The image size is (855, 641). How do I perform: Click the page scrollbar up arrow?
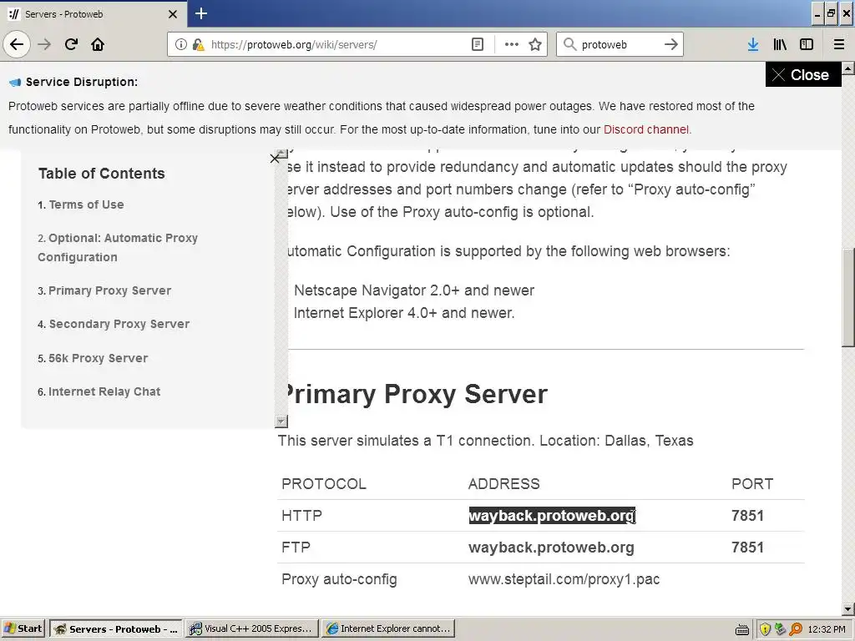pos(848,68)
